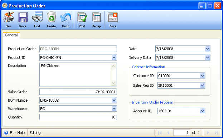Click the Production Order title bar app icon
This screenshot has height=139, width=224.
(5, 6)
